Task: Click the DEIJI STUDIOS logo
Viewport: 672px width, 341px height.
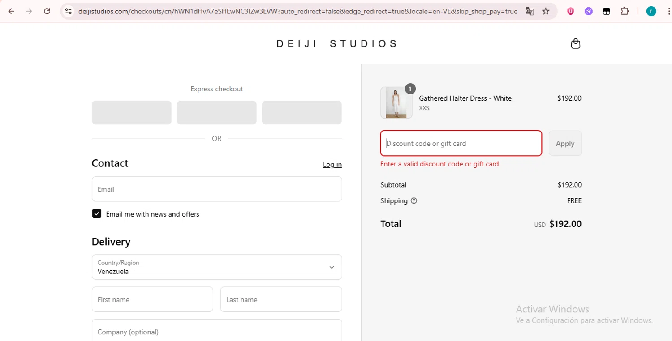Action: (337, 43)
